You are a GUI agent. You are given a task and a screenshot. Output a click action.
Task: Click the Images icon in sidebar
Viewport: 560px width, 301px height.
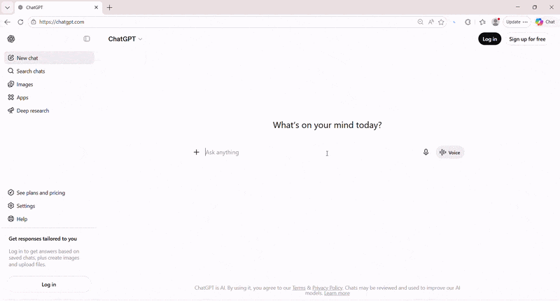(x=10, y=84)
